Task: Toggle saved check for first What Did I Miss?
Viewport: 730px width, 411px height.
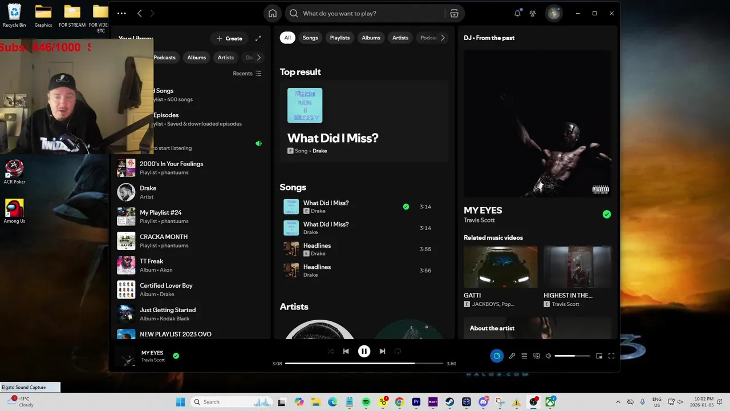Action: click(x=406, y=207)
